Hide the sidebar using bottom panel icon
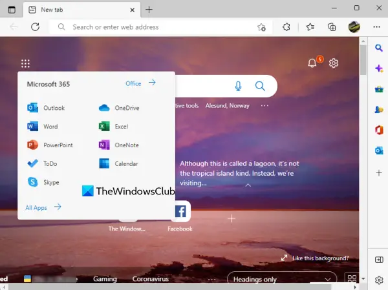The image size is (388, 290). pos(379,260)
